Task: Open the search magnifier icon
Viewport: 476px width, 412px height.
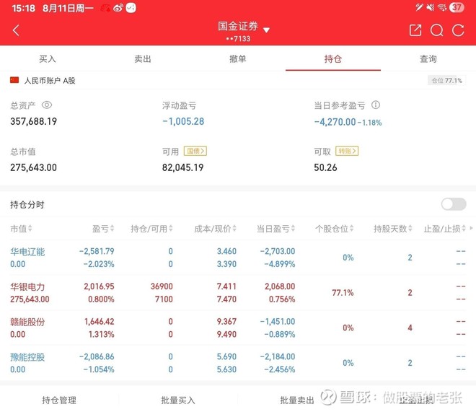Action: (x=437, y=30)
